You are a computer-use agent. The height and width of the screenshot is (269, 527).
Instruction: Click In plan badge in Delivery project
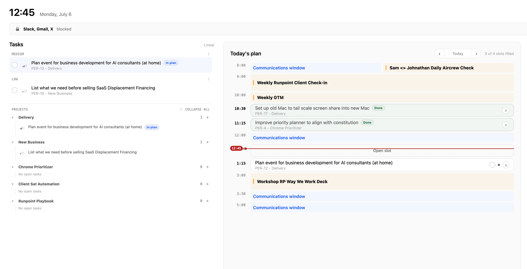coord(152,127)
